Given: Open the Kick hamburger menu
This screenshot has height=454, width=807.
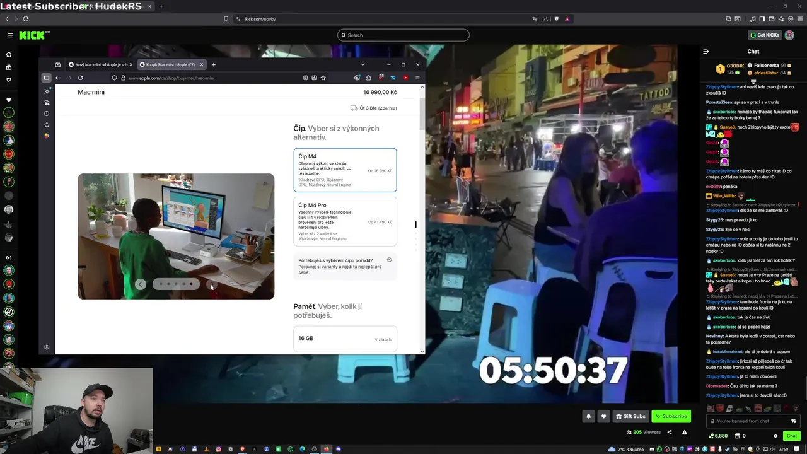Looking at the screenshot, I should pos(10,35).
